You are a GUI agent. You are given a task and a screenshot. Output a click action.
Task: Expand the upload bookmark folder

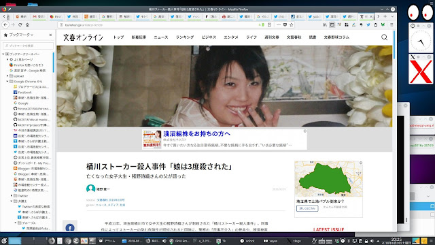(7, 76)
